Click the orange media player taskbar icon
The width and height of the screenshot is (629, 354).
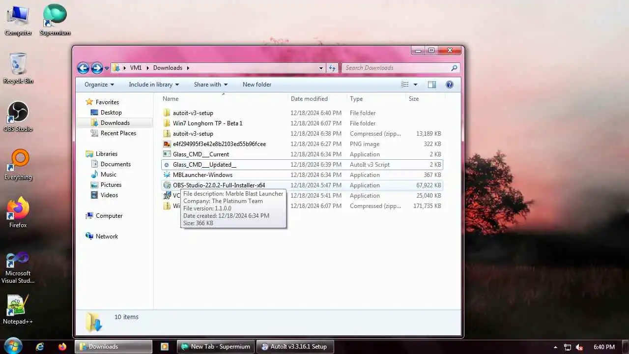pyautogui.click(x=165, y=347)
